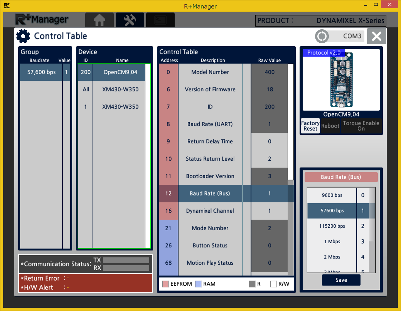Select the Dynamixel Channel row
The image size is (401, 311).
(223, 211)
